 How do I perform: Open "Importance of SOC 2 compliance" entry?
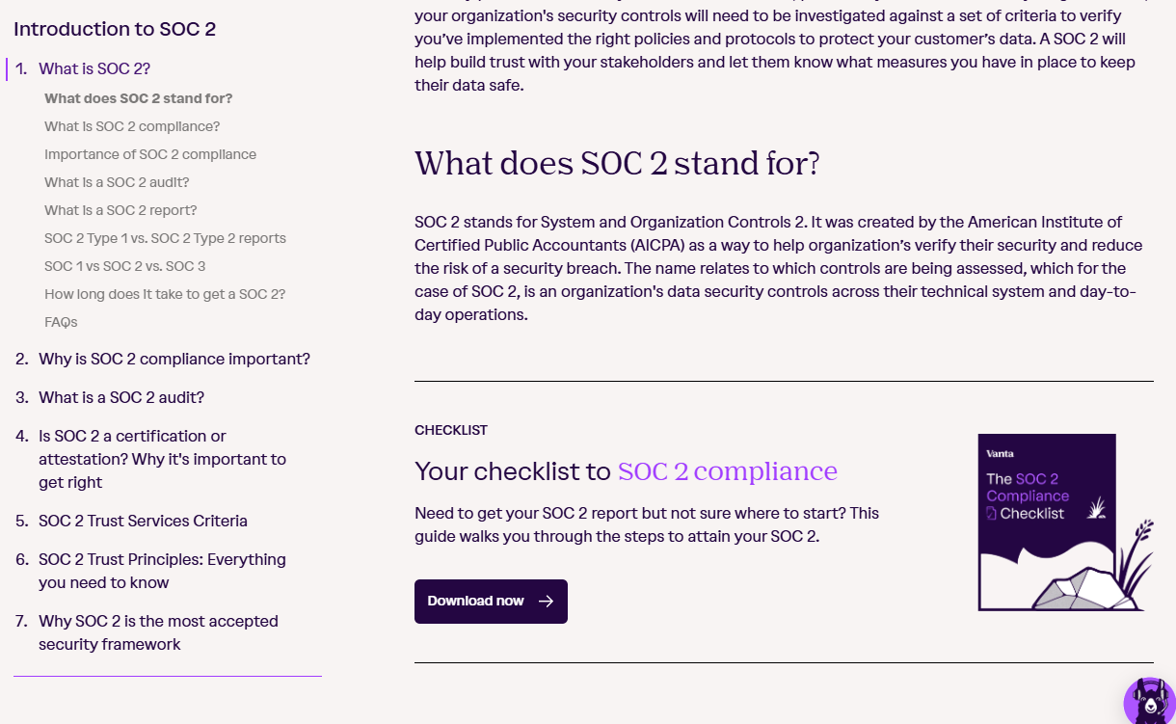click(150, 154)
